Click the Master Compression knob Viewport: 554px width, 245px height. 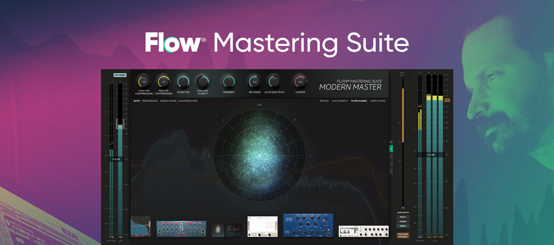163,82
